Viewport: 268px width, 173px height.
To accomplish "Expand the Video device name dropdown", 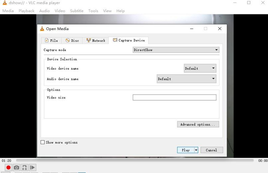I will (x=200, y=68).
